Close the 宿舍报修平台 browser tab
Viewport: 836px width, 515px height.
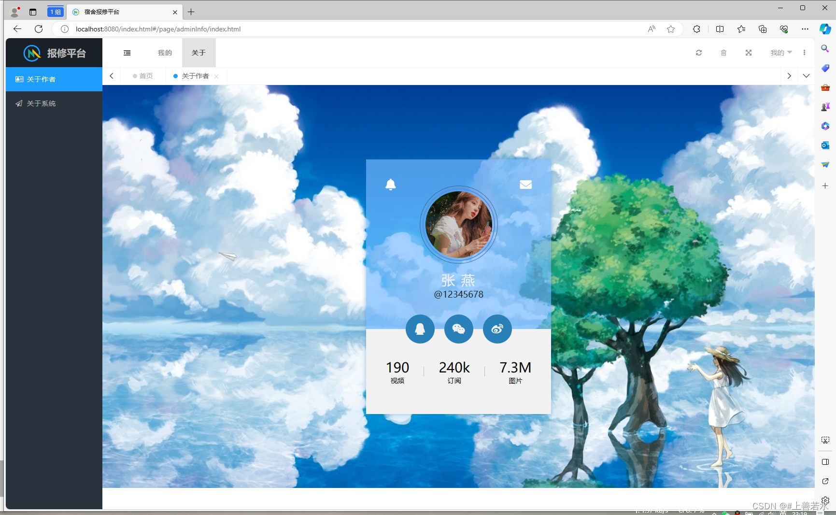175,12
